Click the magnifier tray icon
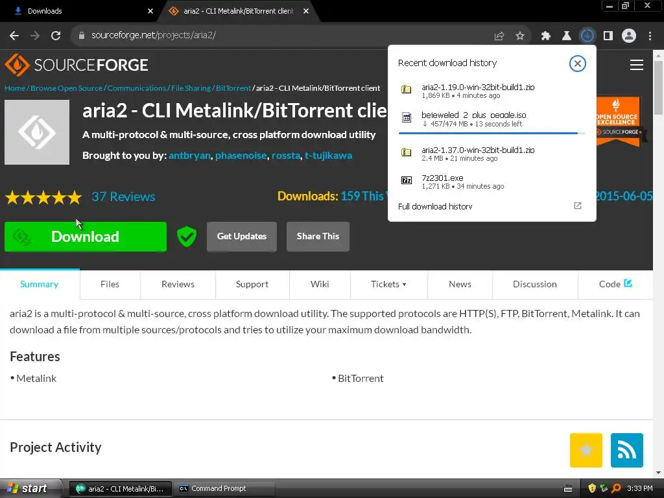The height and width of the screenshot is (498, 664). point(616,489)
